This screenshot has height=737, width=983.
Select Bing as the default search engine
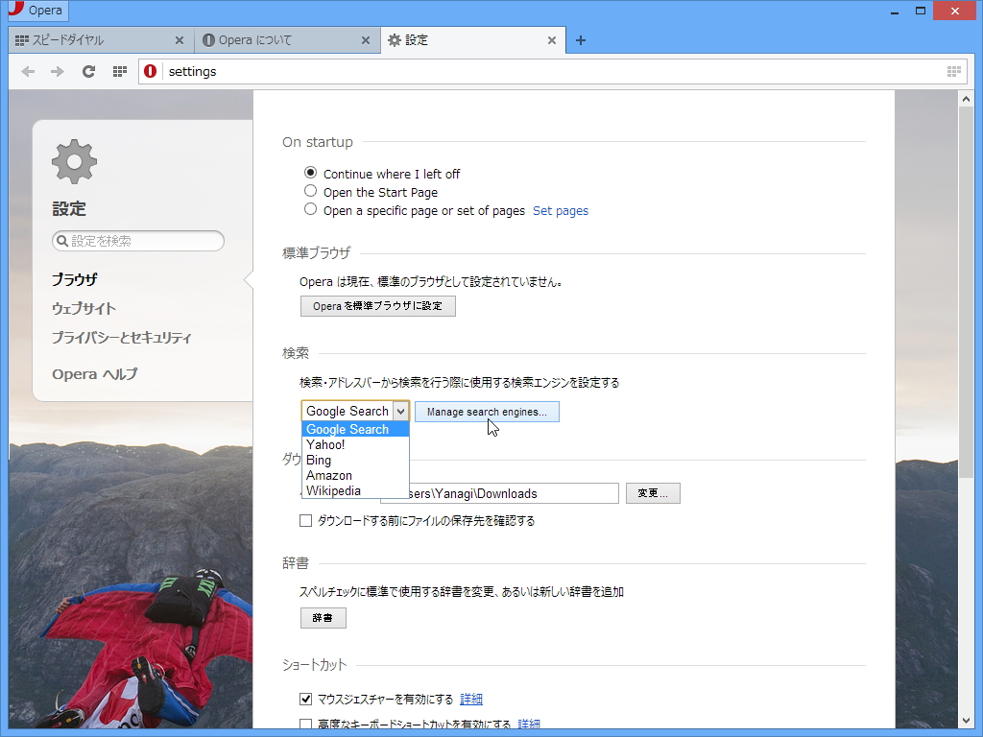pyautogui.click(x=317, y=460)
